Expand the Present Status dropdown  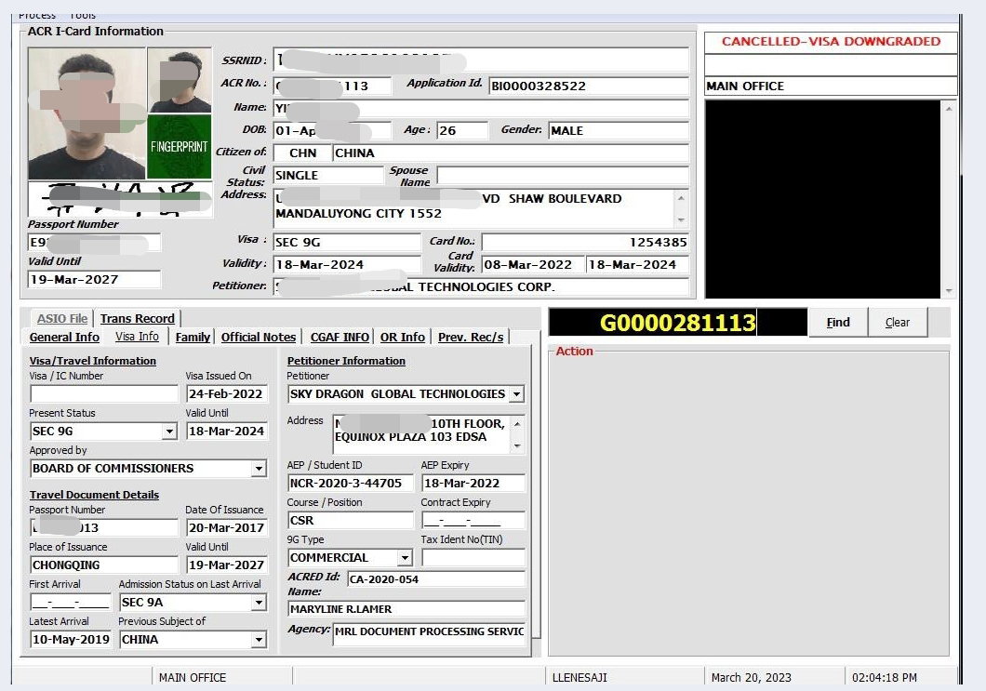[x=169, y=432]
